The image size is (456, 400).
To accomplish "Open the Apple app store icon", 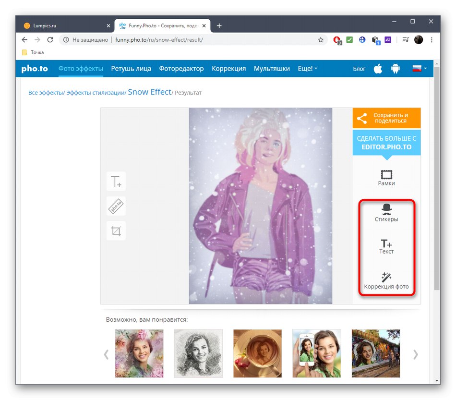I will click(378, 69).
